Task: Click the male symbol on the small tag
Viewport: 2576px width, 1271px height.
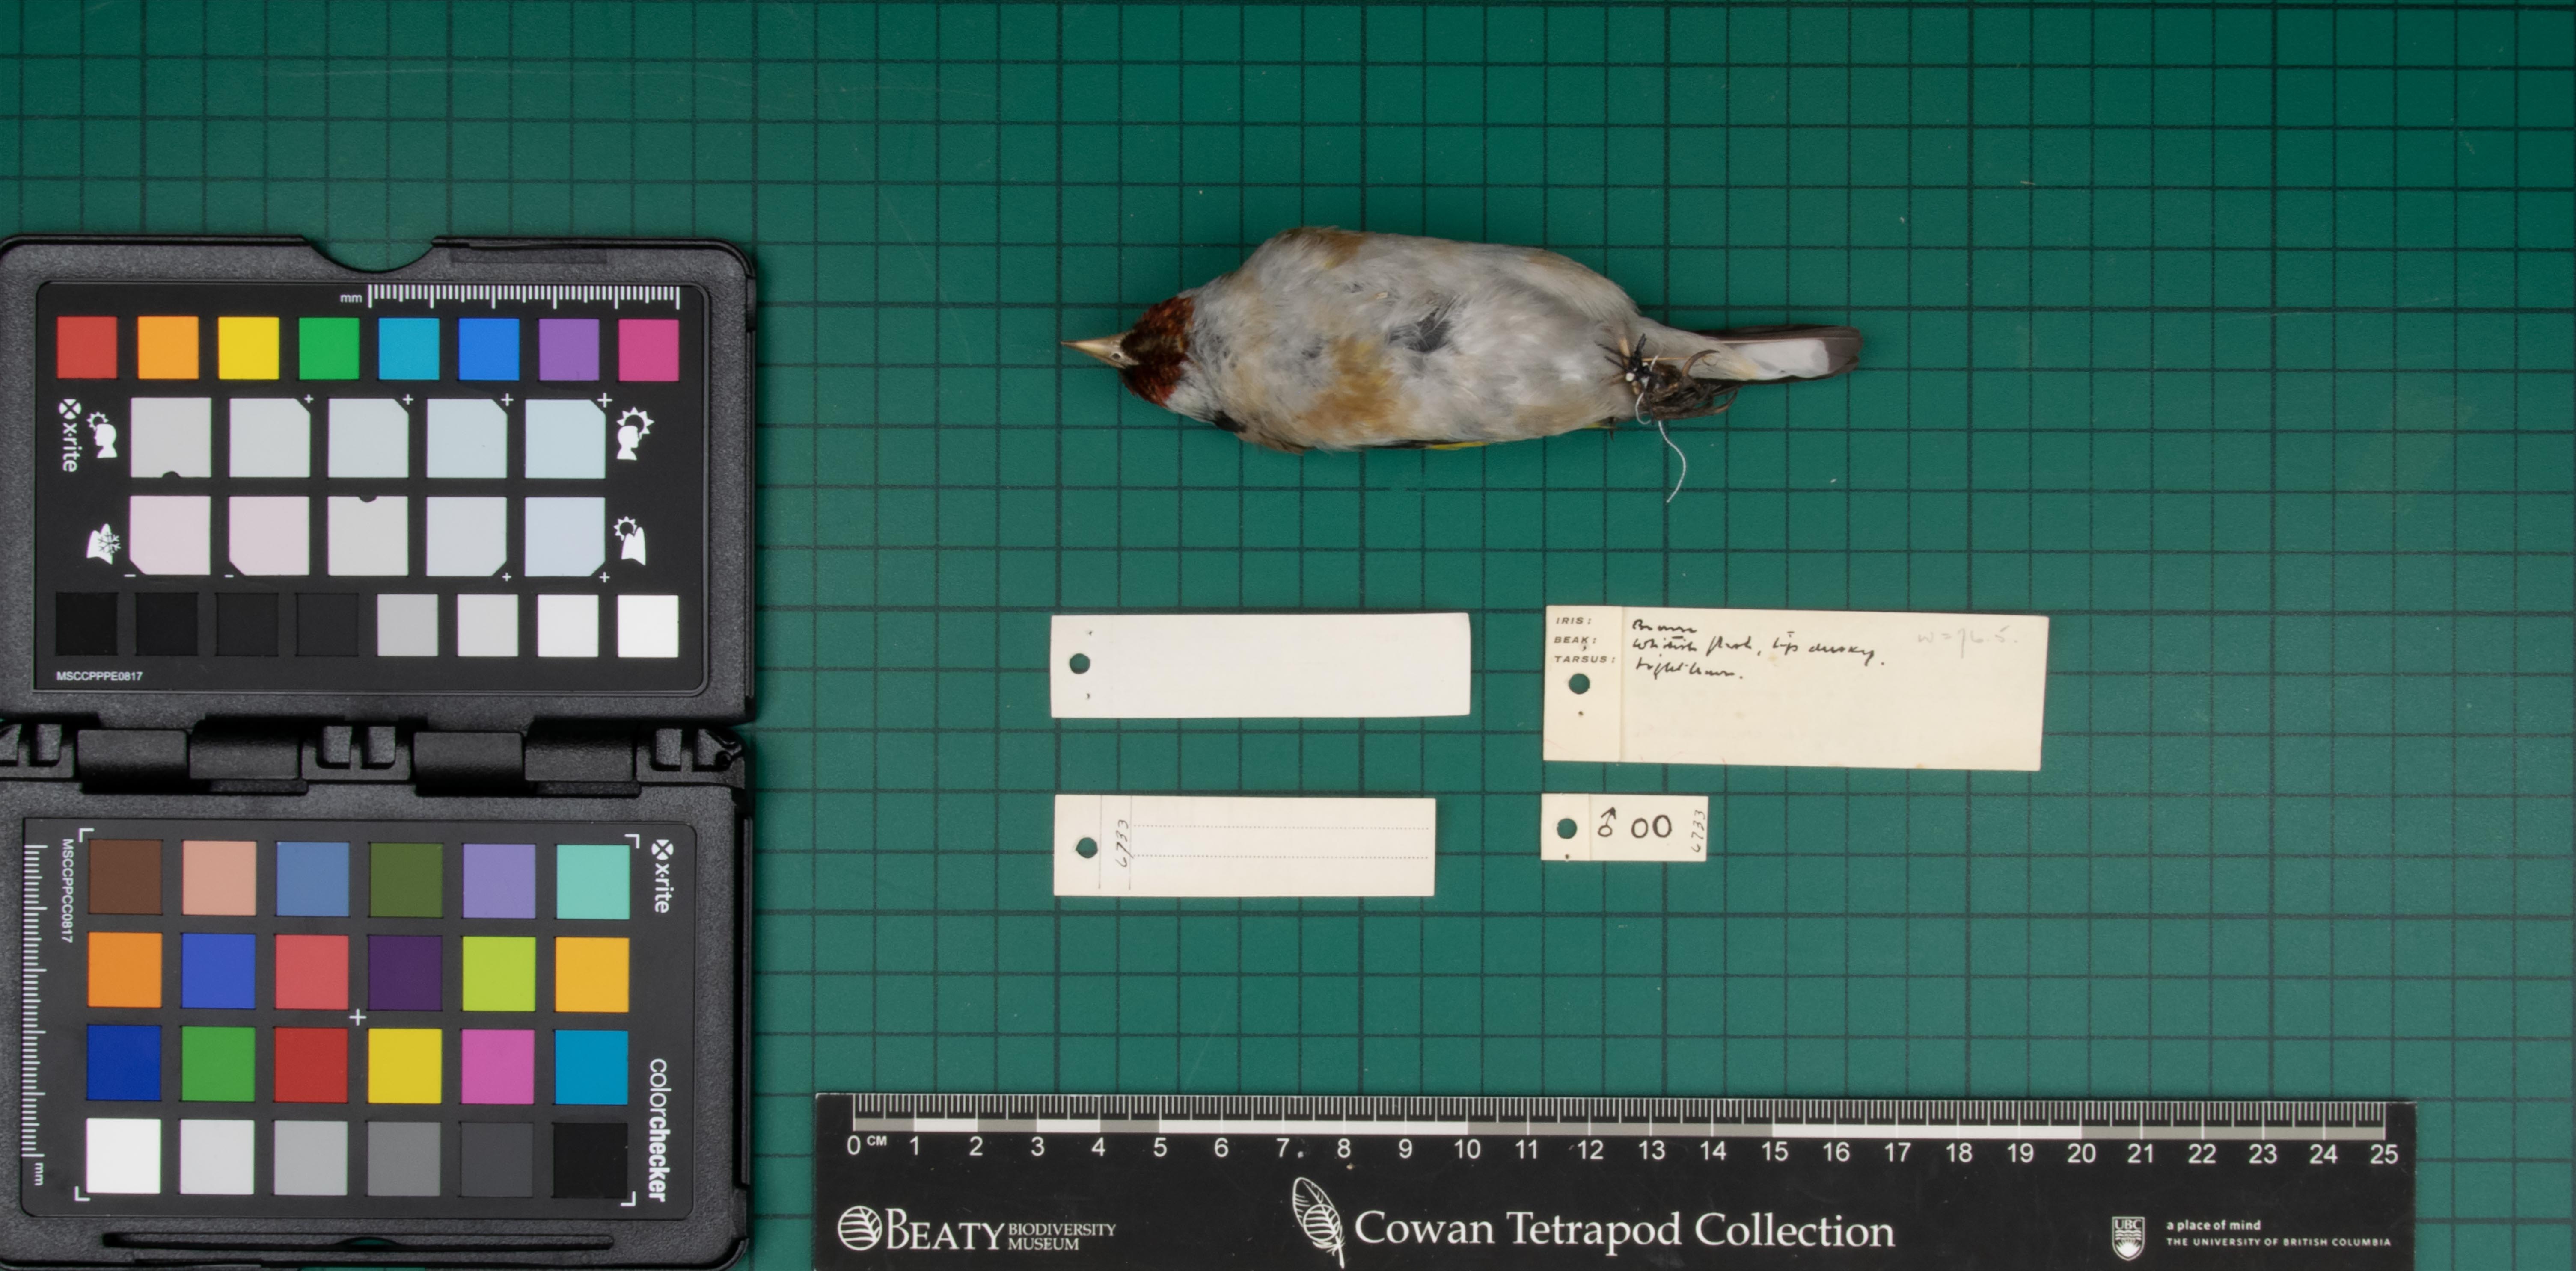Action: click(1607, 822)
